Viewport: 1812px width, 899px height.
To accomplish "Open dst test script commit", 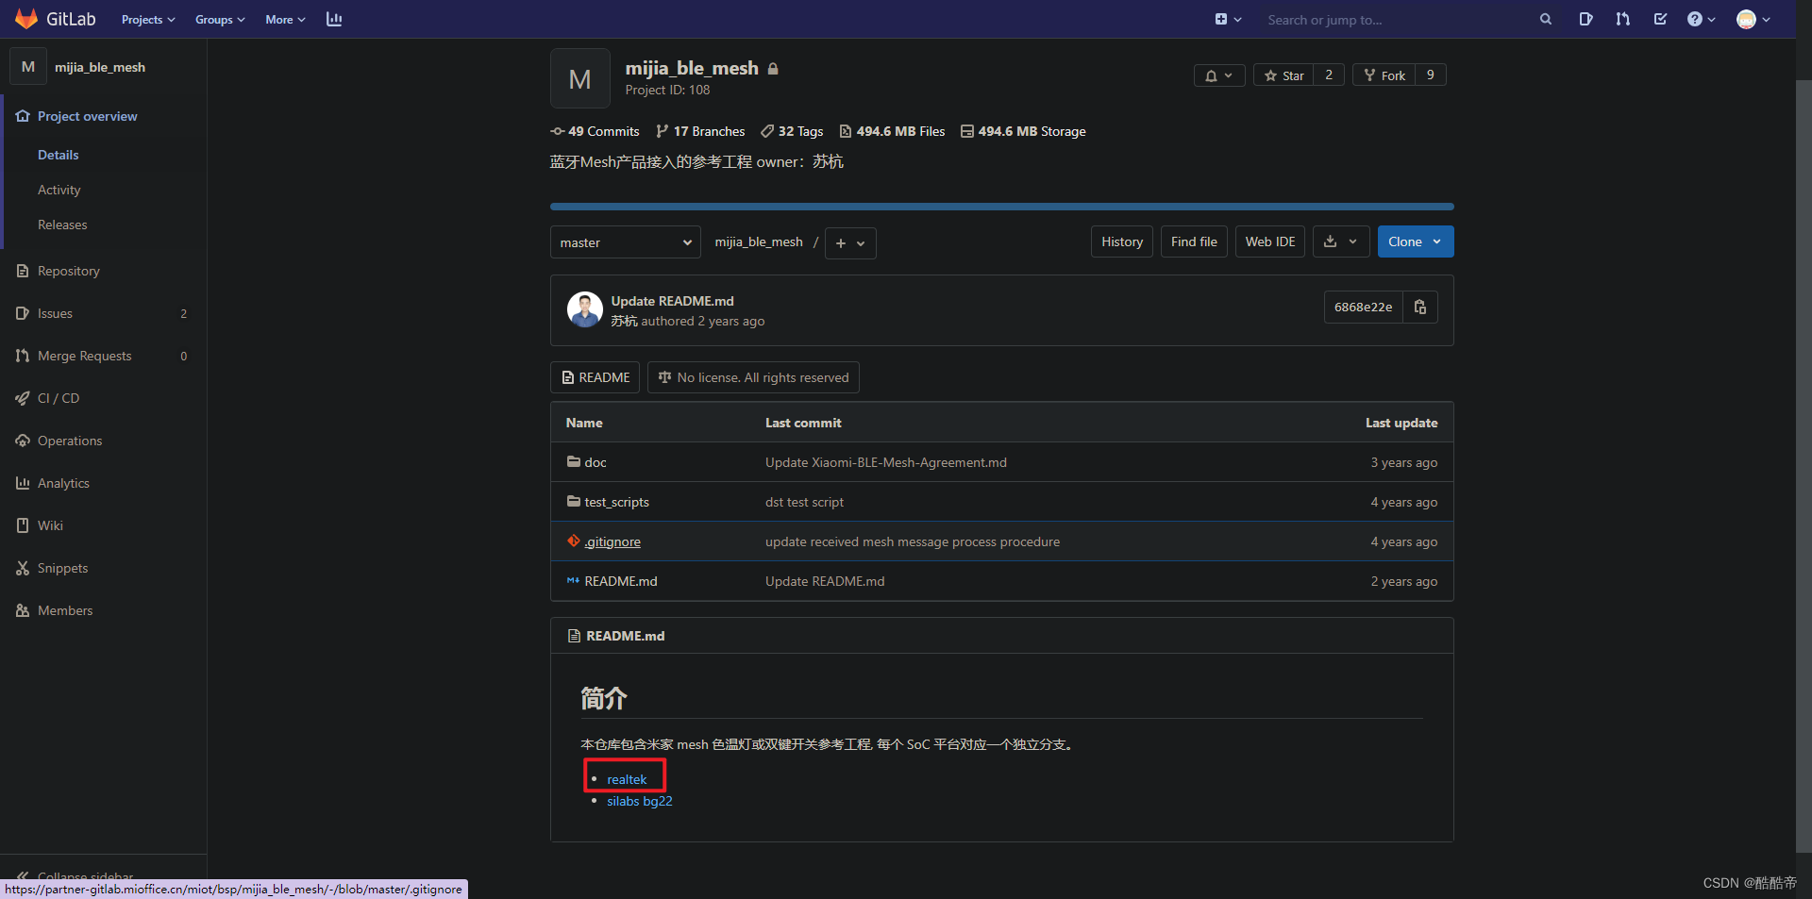I will coord(804,502).
